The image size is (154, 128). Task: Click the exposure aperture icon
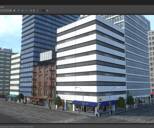[x=34, y=10]
